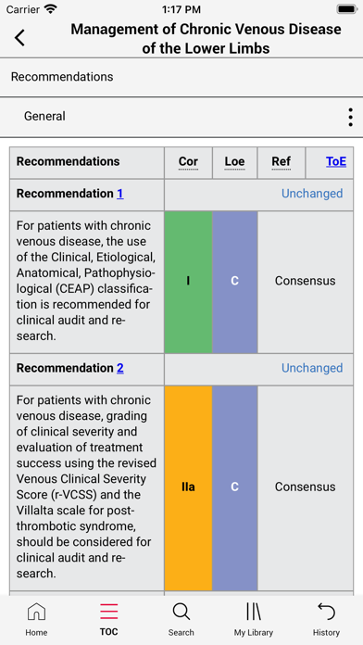Open the three-dot options menu
Image resolution: width=363 pixels, height=645 pixels.
pyautogui.click(x=350, y=118)
